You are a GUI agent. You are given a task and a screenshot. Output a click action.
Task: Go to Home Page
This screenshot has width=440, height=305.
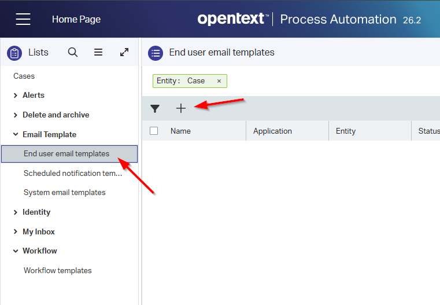click(76, 19)
